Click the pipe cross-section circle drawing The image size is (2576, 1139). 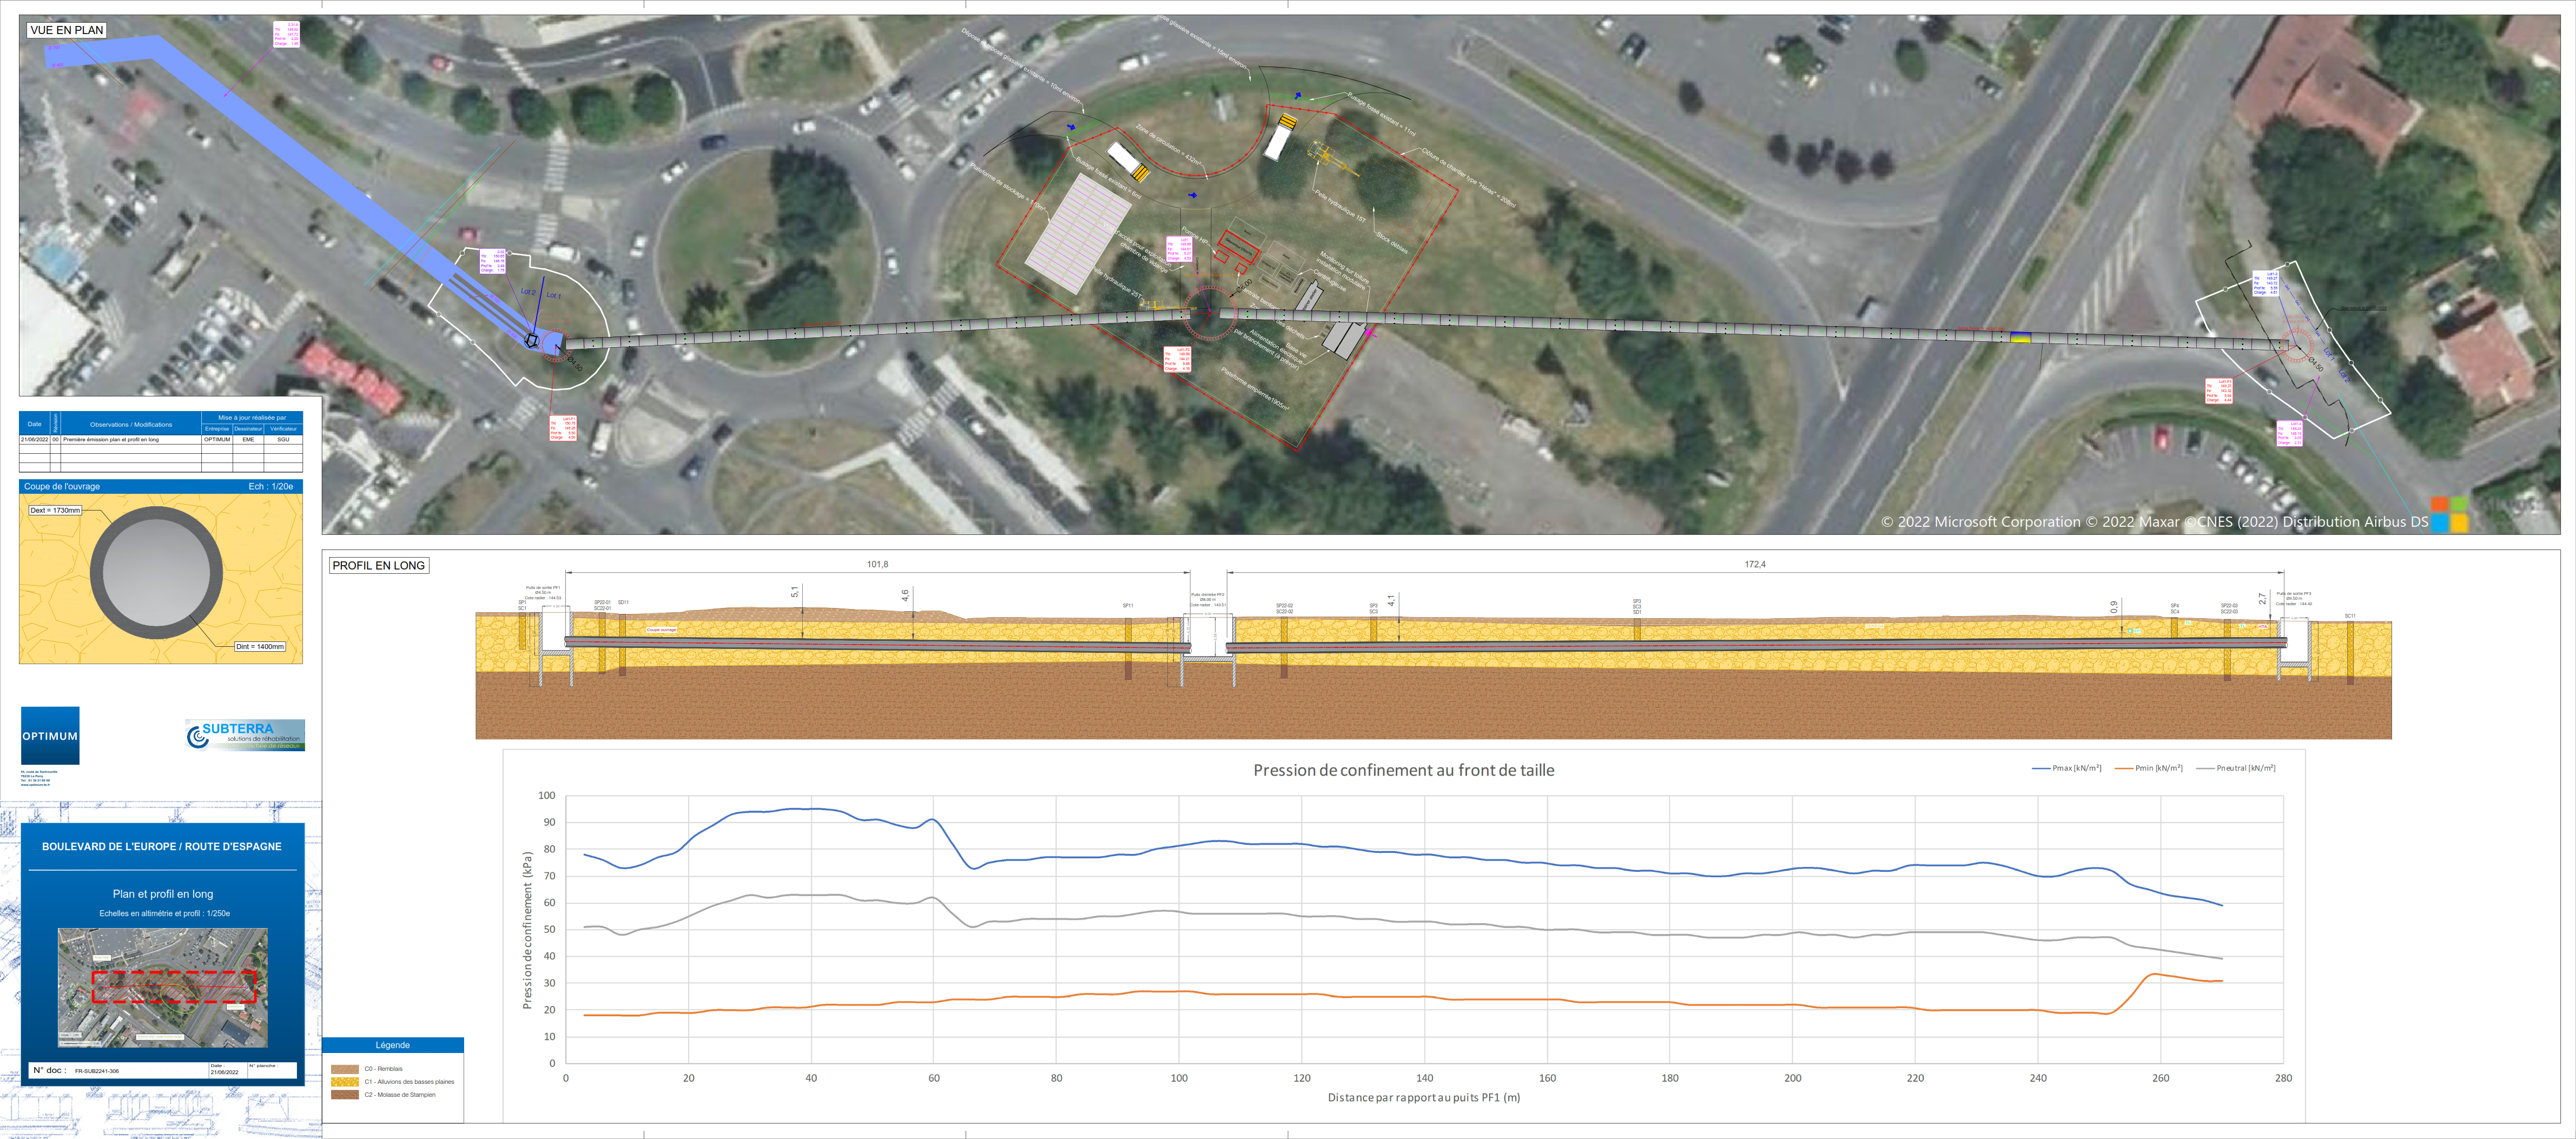pos(157,573)
